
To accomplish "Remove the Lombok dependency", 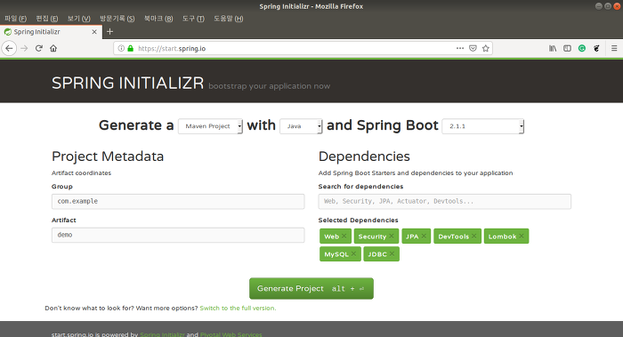I will (522, 237).
